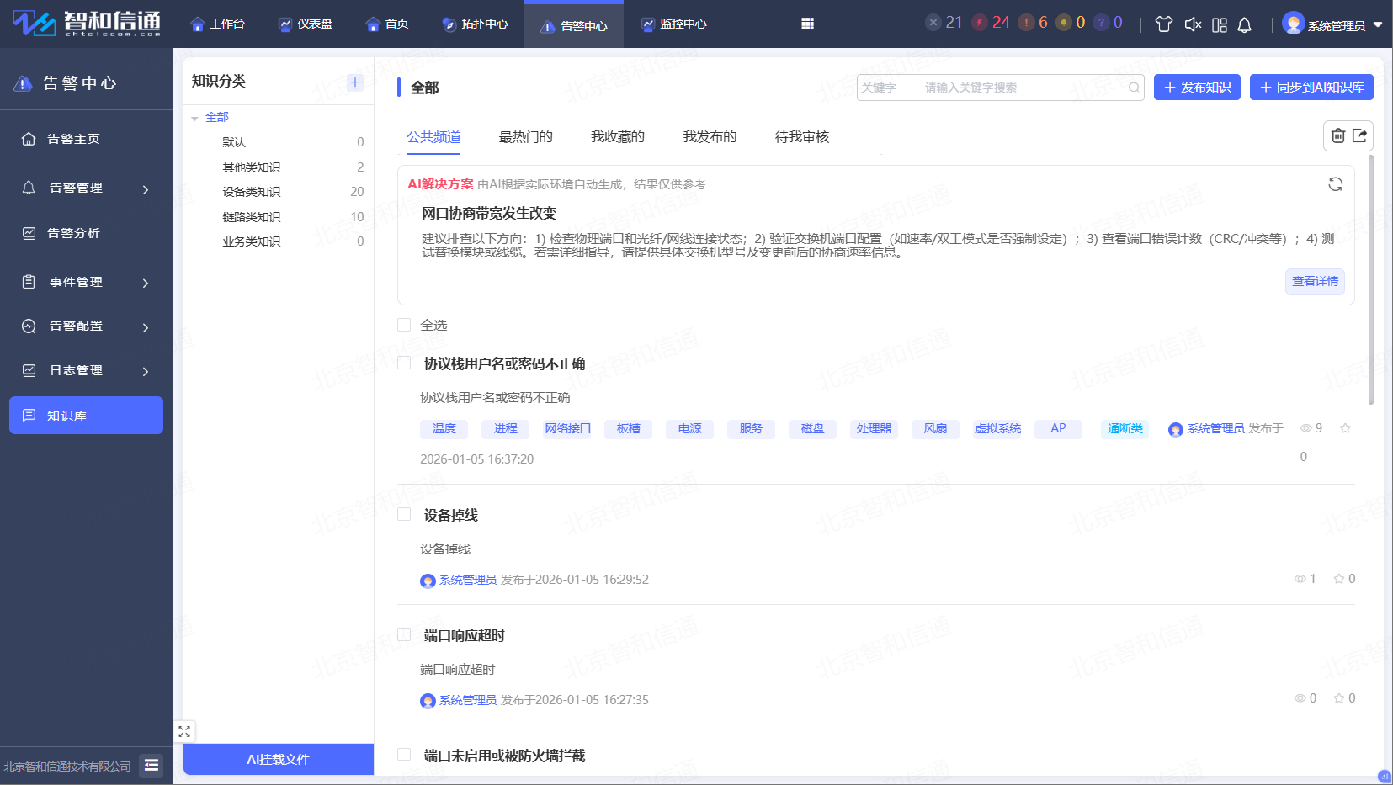Switch to the 最热门的 tab
Viewport: 1393px width, 785px height.
(x=526, y=137)
